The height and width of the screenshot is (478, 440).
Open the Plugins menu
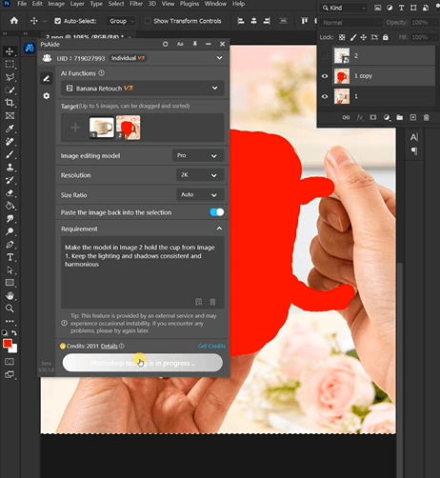point(190,4)
